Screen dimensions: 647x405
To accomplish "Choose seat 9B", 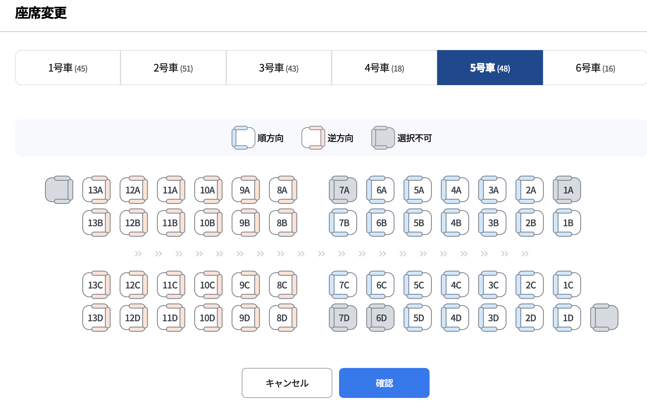I will coord(245,223).
